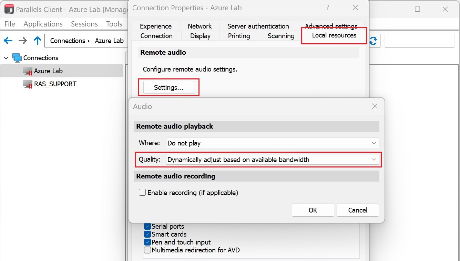Uncheck the Smart cards checkbox

tap(147, 234)
